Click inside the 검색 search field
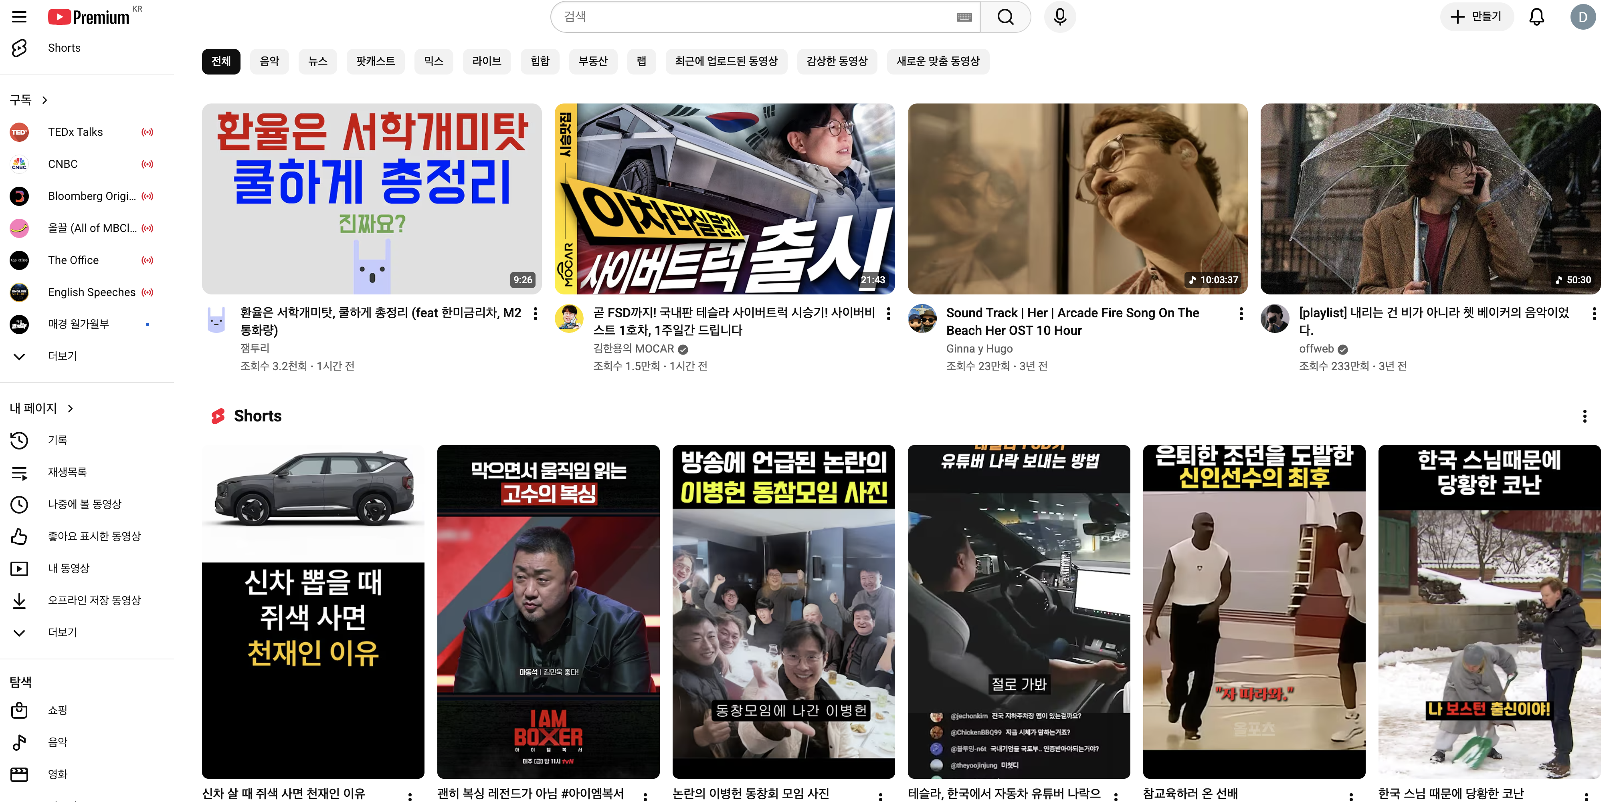This screenshot has height=802, width=1617. 753,17
